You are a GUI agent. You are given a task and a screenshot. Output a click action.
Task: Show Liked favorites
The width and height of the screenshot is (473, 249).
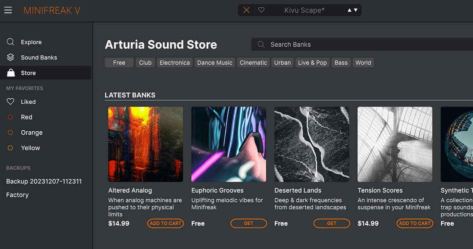coord(28,102)
